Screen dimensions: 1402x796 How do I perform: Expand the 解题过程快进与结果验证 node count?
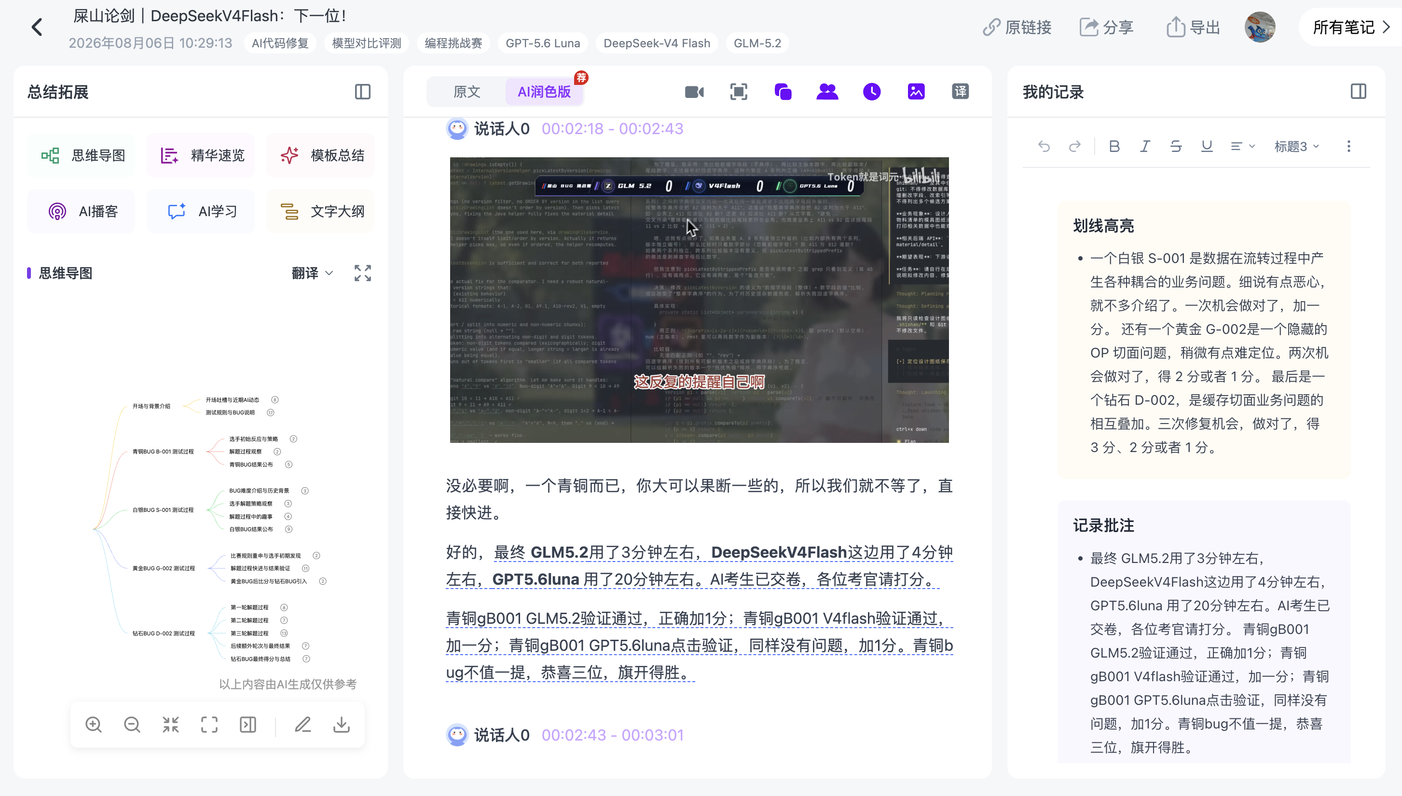point(305,569)
